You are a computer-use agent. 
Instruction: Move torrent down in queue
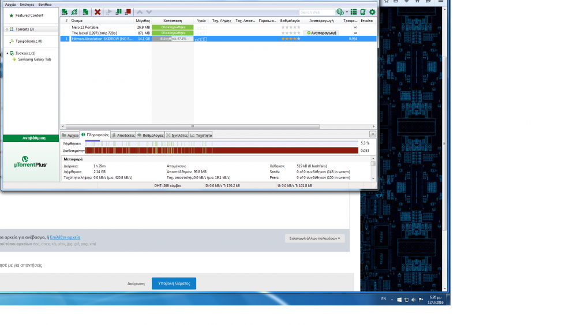(x=149, y=12)
